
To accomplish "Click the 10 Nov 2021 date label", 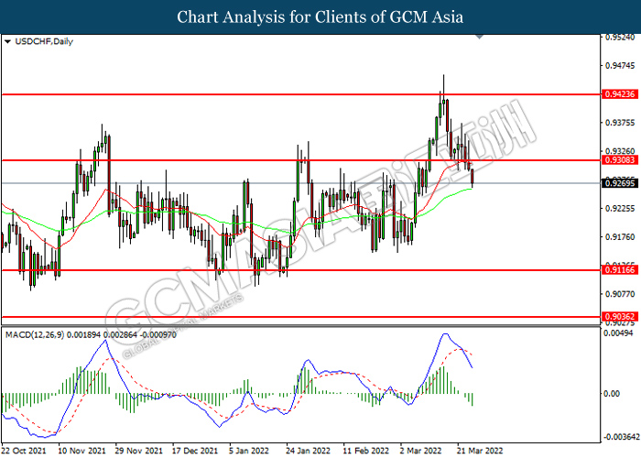I will coord(81,451).
